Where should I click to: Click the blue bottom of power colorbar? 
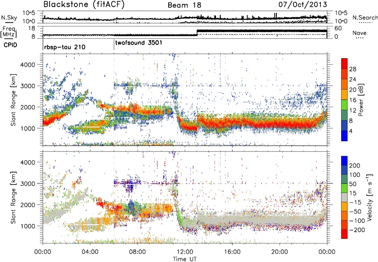coord(344,136)
